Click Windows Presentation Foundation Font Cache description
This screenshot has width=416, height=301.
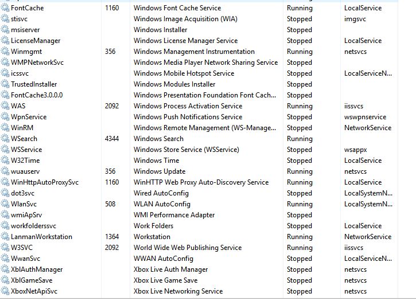[205, 95]
